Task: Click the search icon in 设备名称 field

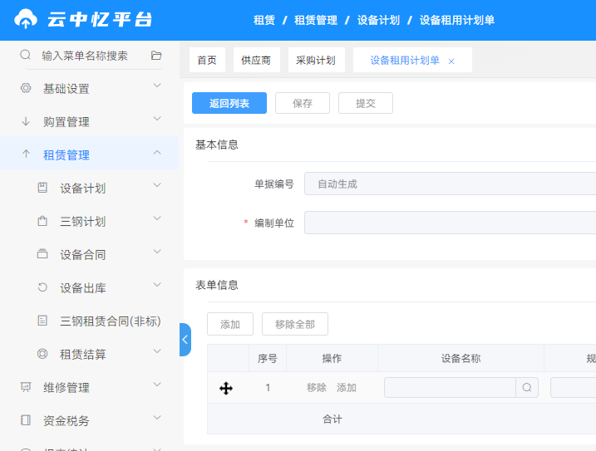Action: point(527,388)
